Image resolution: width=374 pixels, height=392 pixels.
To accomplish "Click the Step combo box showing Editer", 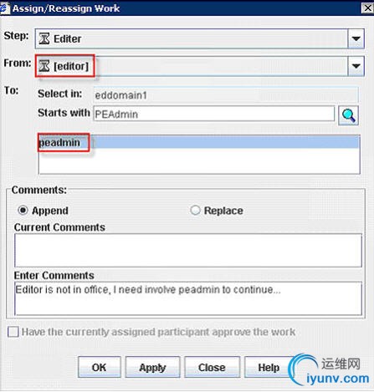I will tap(200, 38).
